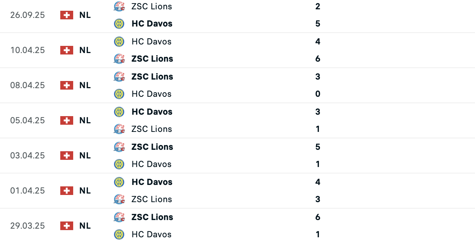
Task: Click ZSC Lions score 6 in 29.03.25 match
Action: (318, 217)
